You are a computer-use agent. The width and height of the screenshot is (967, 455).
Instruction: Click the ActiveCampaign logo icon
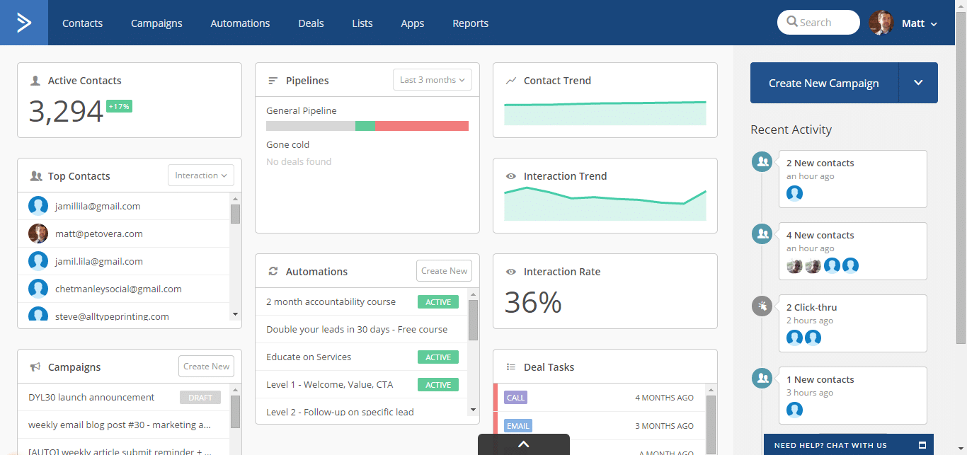point(24,23)
